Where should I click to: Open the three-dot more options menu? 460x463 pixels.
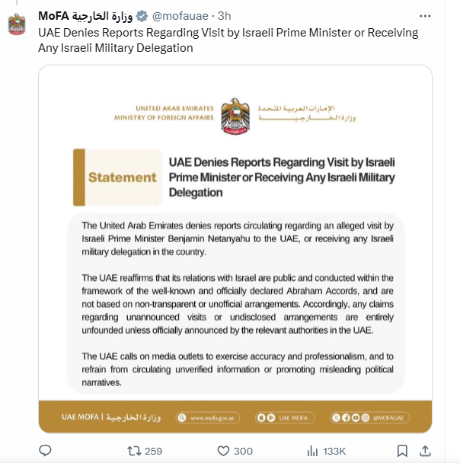tap(425, 16)
